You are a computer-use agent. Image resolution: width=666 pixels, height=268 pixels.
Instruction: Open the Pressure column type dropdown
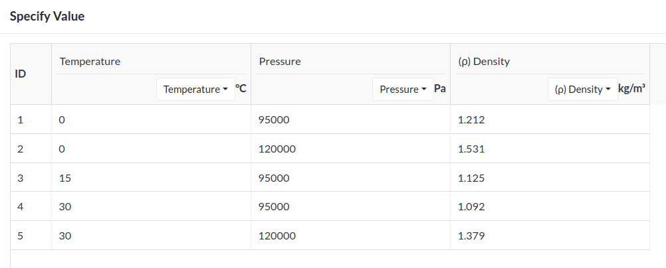coord(402,90)
